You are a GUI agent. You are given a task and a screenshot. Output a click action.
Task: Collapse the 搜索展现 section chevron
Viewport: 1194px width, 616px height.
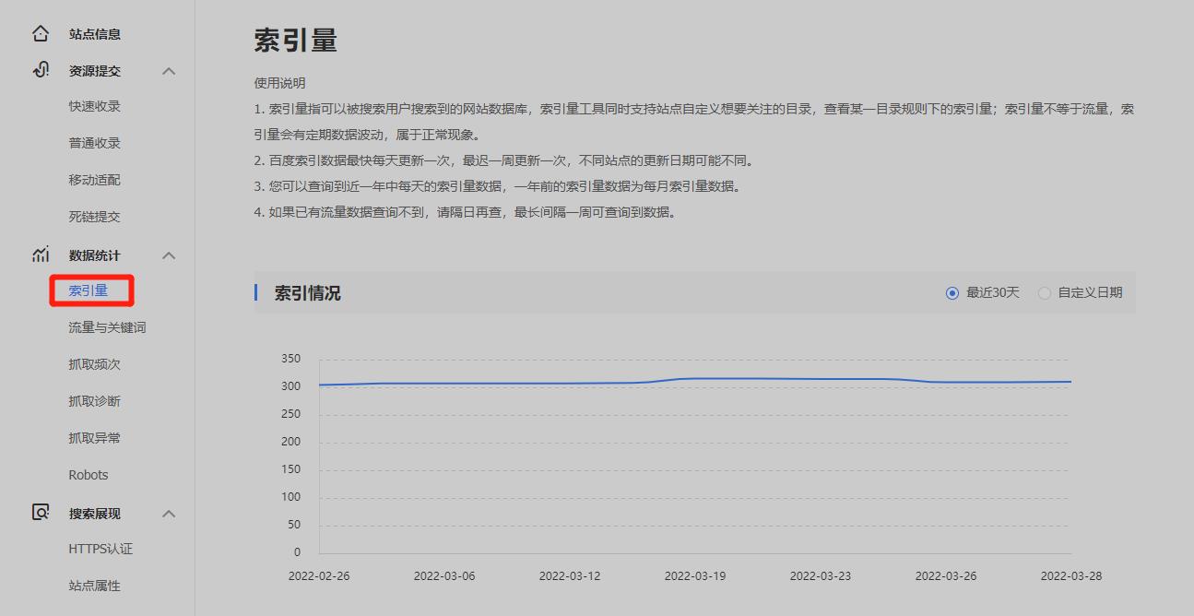[x=169, y=514]
